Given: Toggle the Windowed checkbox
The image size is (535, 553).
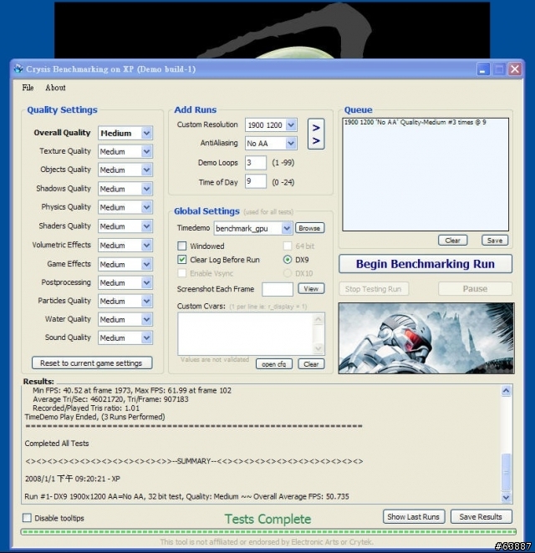Looking at the screenshot, I should coord(181,246).
